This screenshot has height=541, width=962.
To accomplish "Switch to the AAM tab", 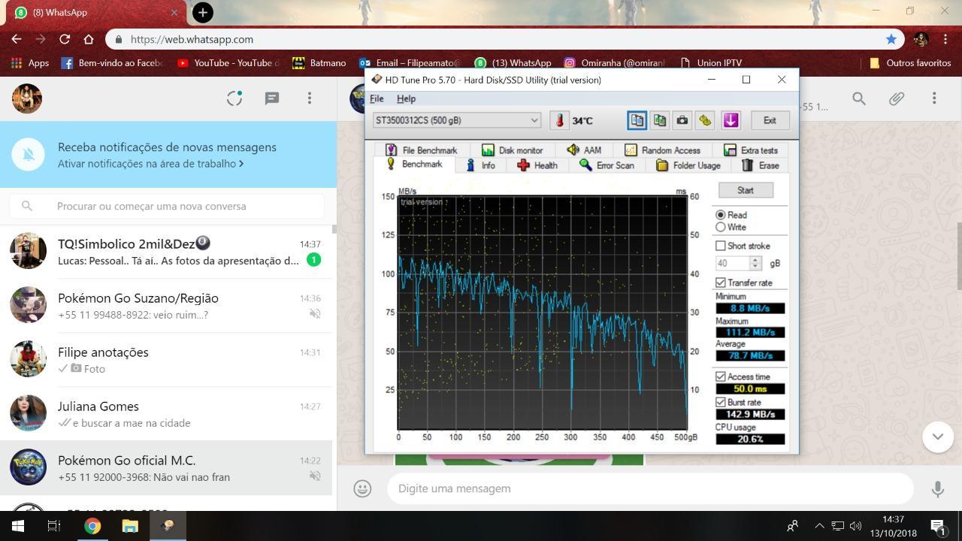I will [x=584, y=150].
